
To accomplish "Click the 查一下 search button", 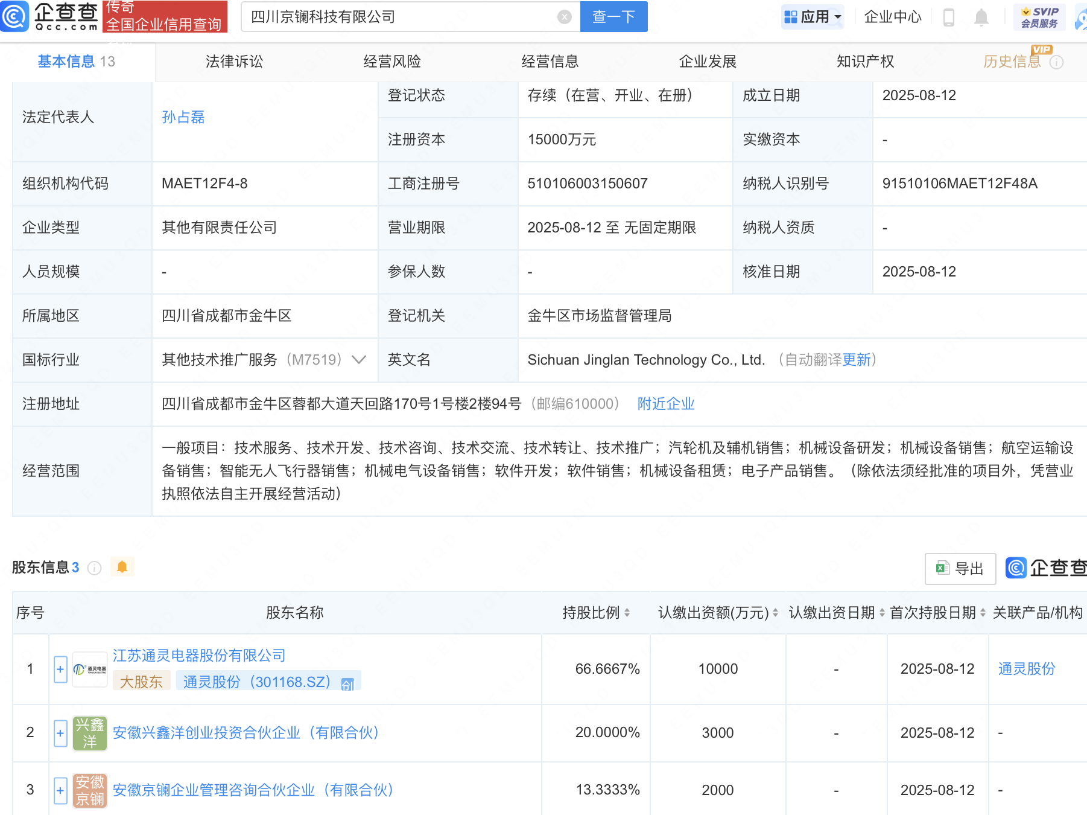I will point(613,17).
